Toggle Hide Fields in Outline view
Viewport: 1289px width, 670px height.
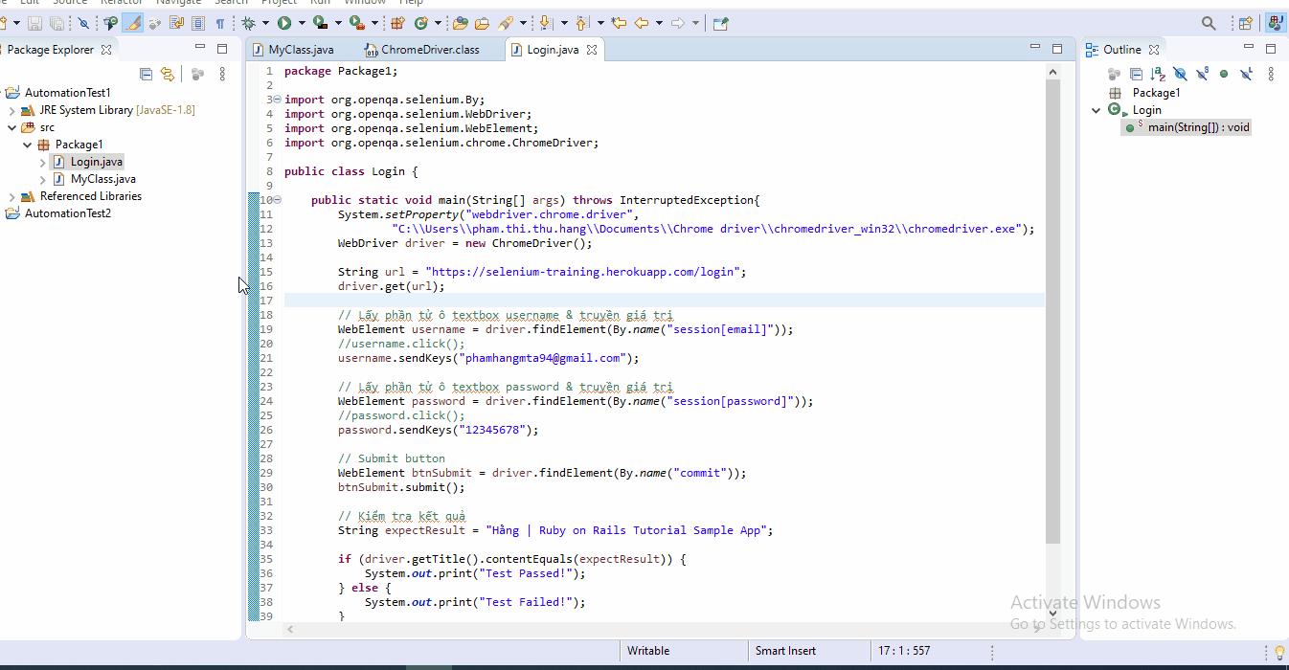tap(1180, 74)
